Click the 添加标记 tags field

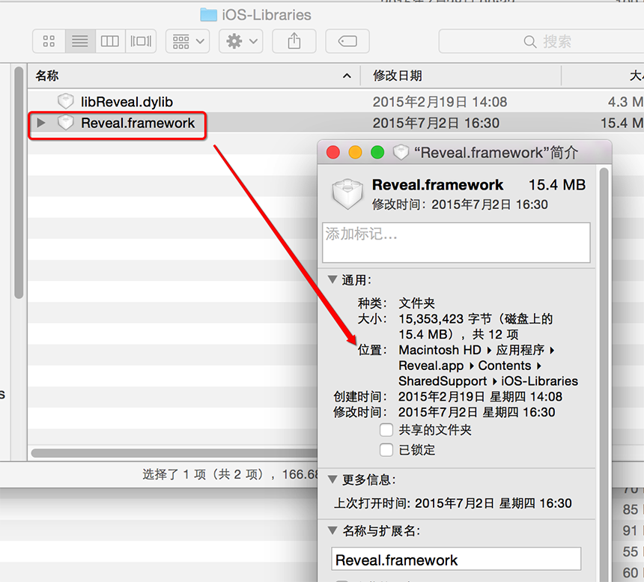point(456,243)
